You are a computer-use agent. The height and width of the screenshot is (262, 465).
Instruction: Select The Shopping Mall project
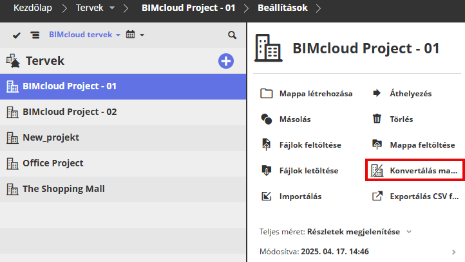(63, 189)
